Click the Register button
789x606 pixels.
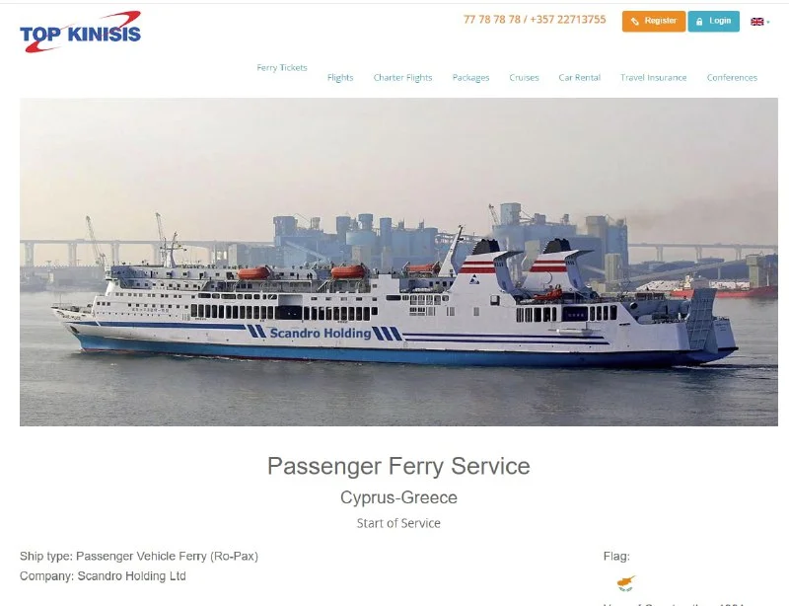coord(654,21)
